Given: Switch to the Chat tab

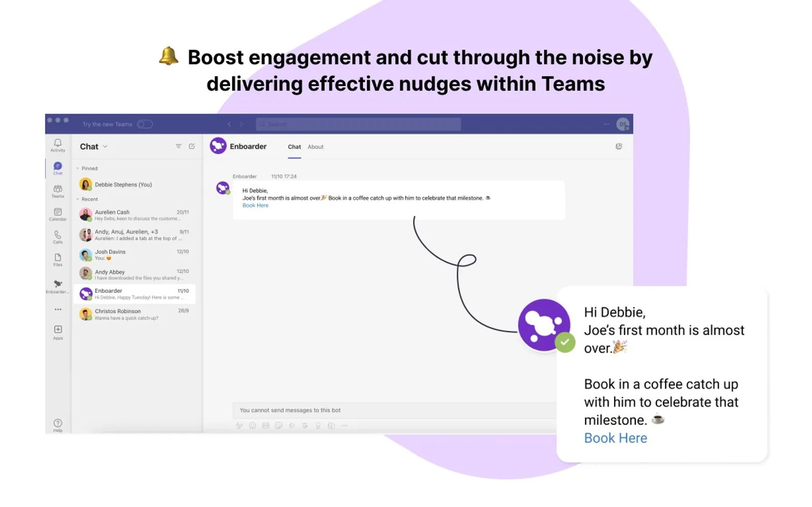Looking at the screenshot, I should point(294,147).
